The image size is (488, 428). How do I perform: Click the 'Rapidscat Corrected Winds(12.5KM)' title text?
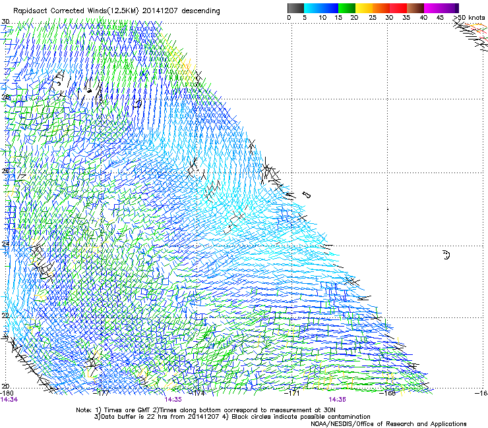76,11
